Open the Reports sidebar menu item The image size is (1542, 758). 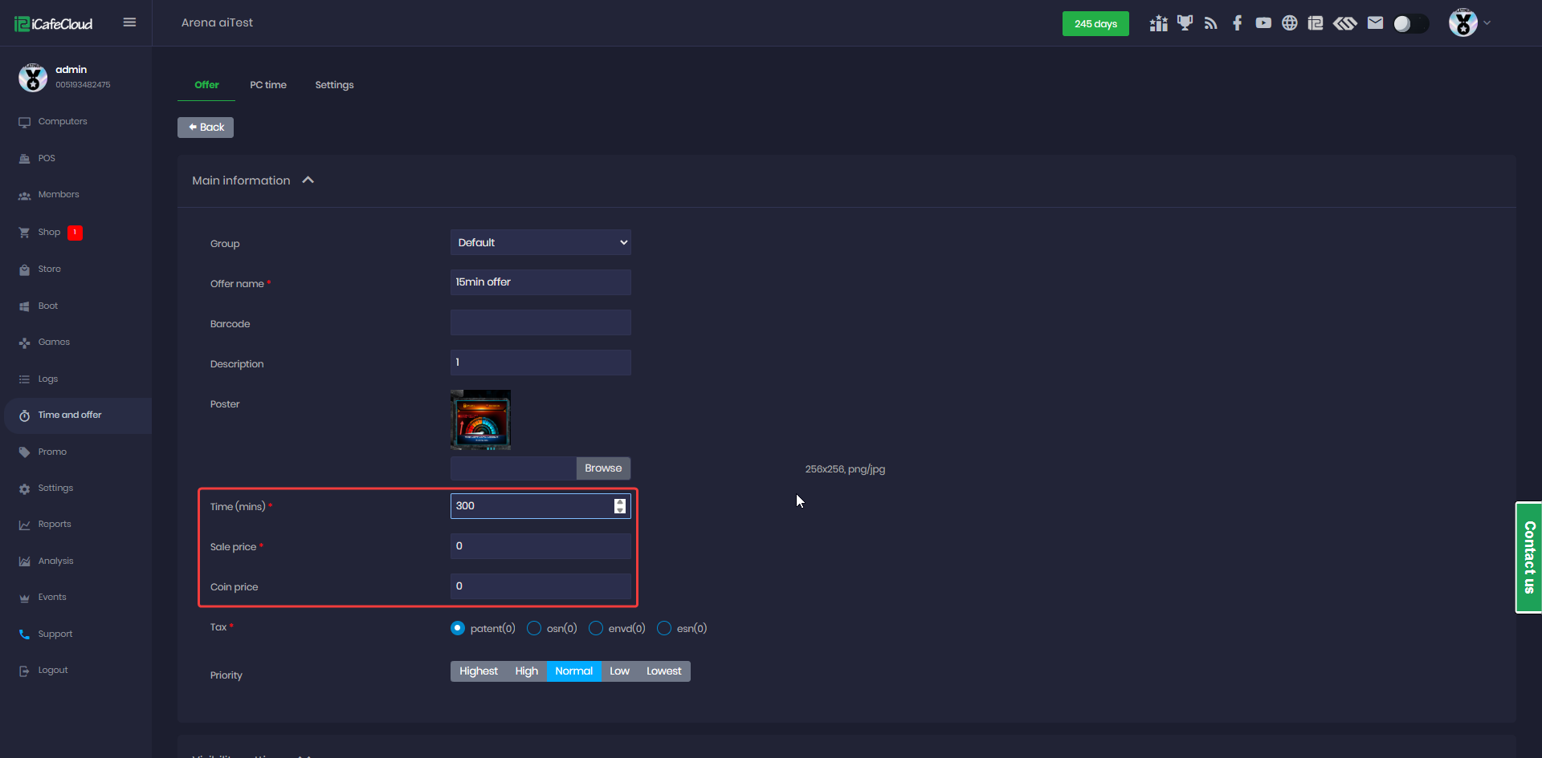pyautogui.click(x=55, y=525)
